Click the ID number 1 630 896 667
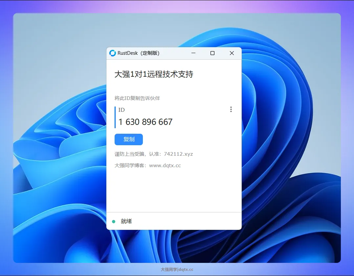Screen dimensions: 354x276 click(145, 122)
